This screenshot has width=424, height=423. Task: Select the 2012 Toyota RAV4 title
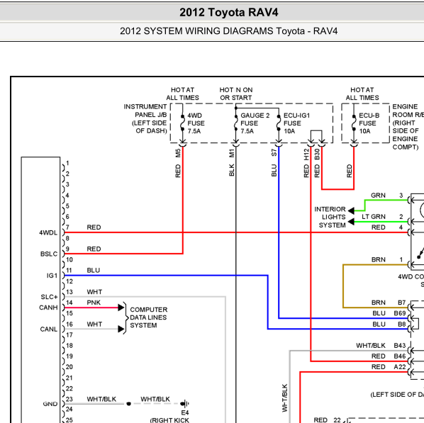click(229, 13)
